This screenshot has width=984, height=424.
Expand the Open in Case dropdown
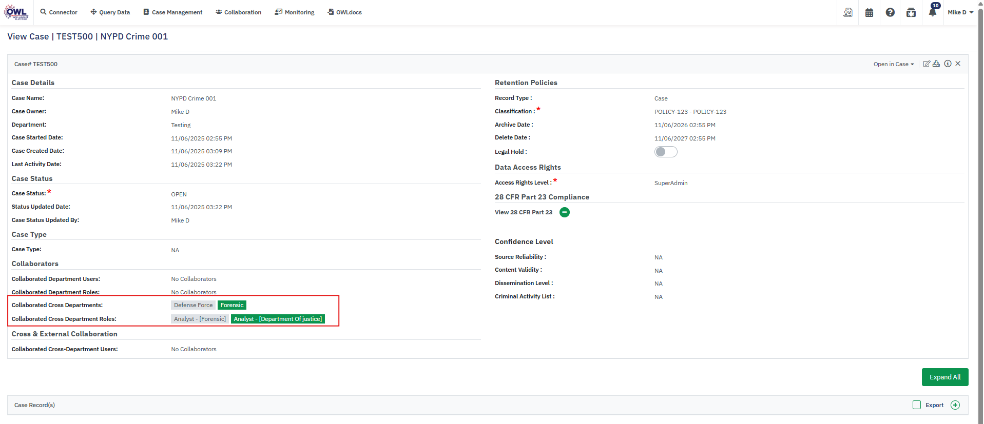pos(894,64)
